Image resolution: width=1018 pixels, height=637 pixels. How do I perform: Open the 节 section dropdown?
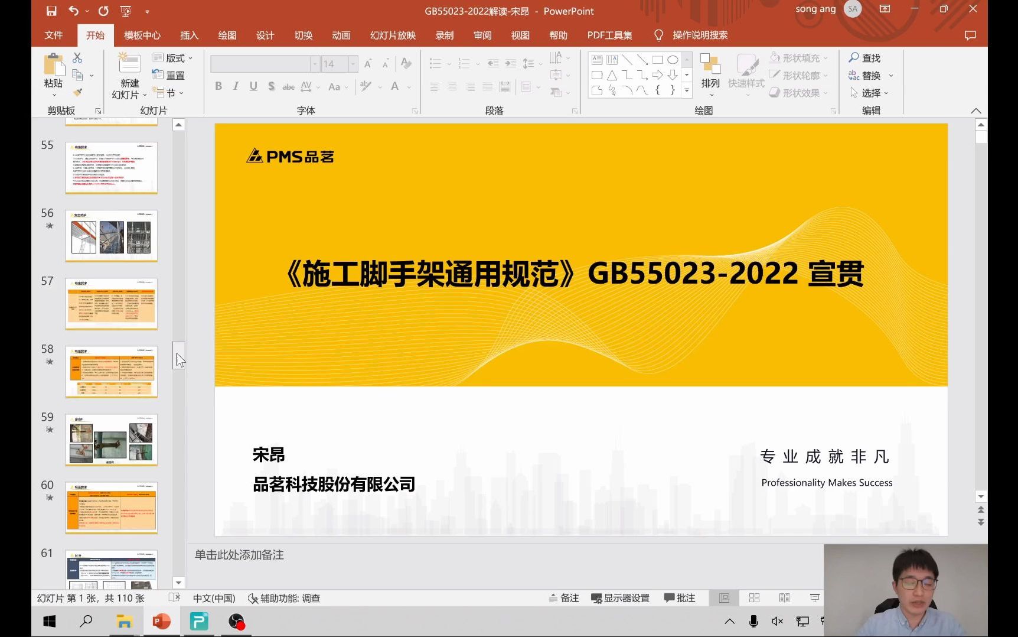tap(168, 93)
